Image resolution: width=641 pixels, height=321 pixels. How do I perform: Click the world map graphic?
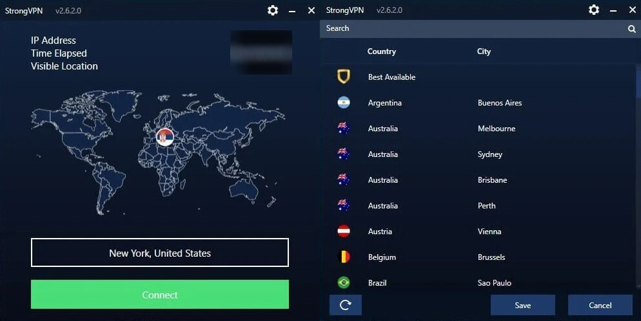coord(158,153)
